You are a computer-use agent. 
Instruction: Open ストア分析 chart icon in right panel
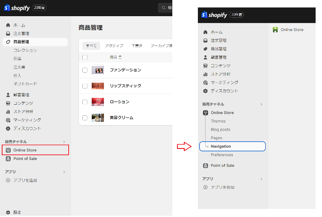point(206,74)
